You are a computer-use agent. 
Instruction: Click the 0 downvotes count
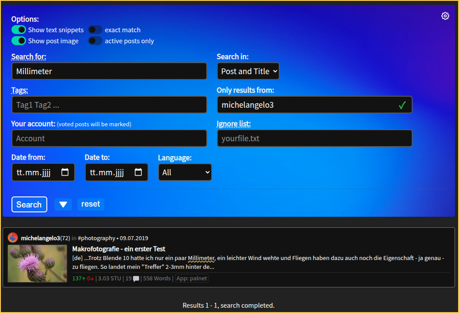coord(90,279)
